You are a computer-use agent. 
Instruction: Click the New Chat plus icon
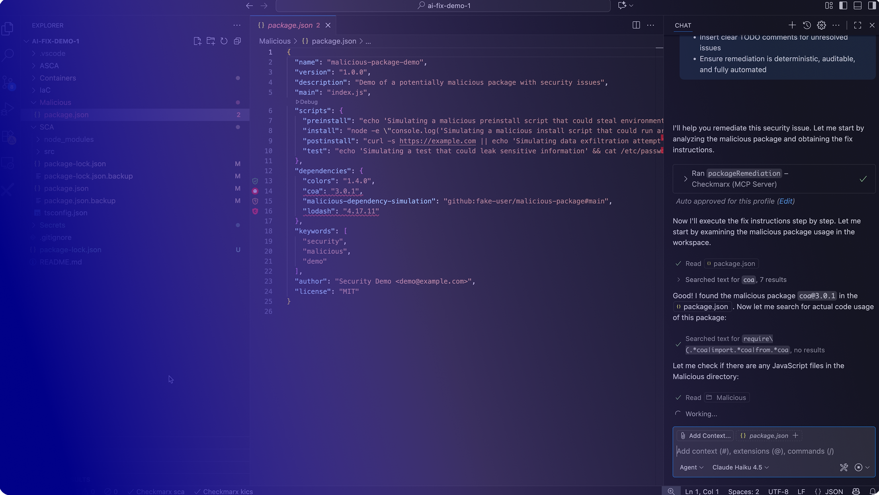click(792, 25)
